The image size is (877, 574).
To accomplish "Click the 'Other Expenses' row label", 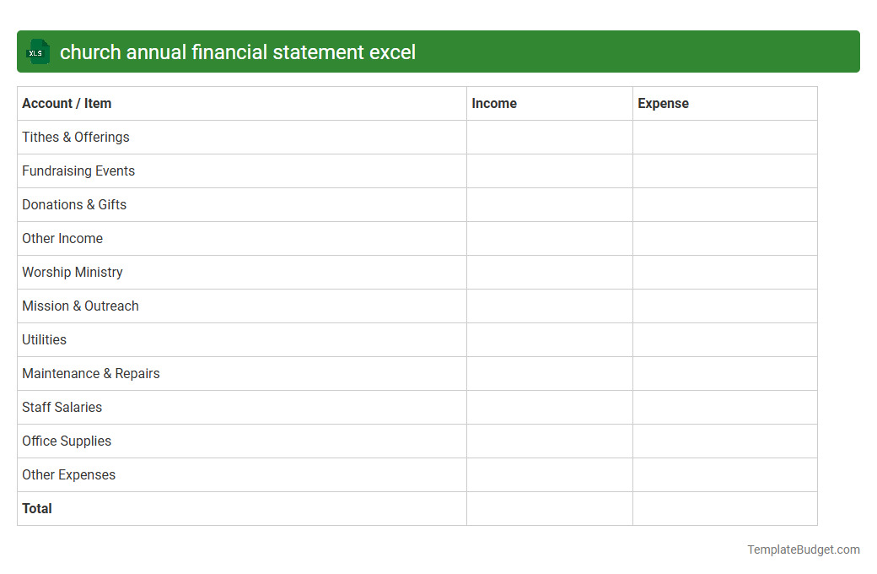I will (68, 474).
